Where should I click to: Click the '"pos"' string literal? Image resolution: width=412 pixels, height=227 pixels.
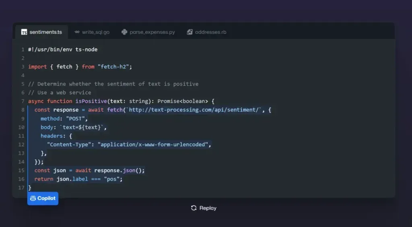coord(112,179)
